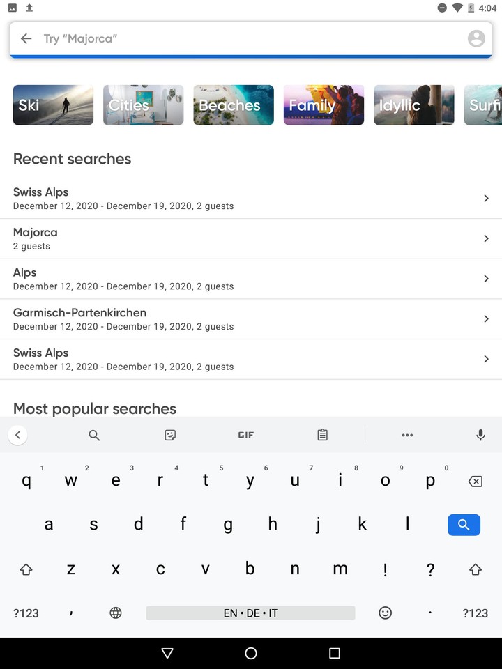Open the keyboard clipboard icon

coord(322,435)
